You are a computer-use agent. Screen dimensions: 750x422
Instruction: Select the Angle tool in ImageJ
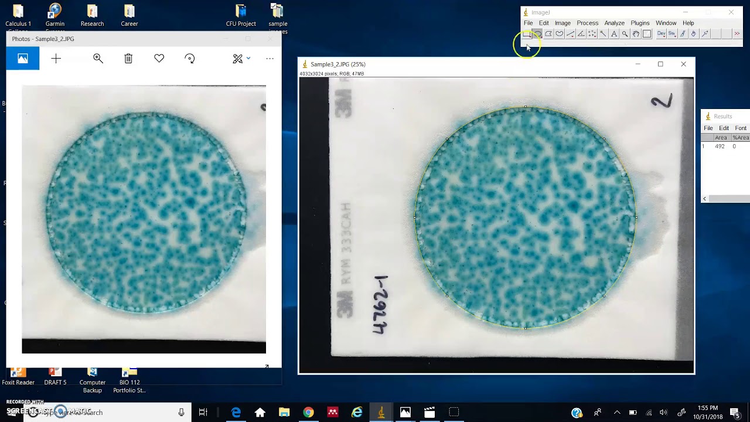[x=581, y=34]
